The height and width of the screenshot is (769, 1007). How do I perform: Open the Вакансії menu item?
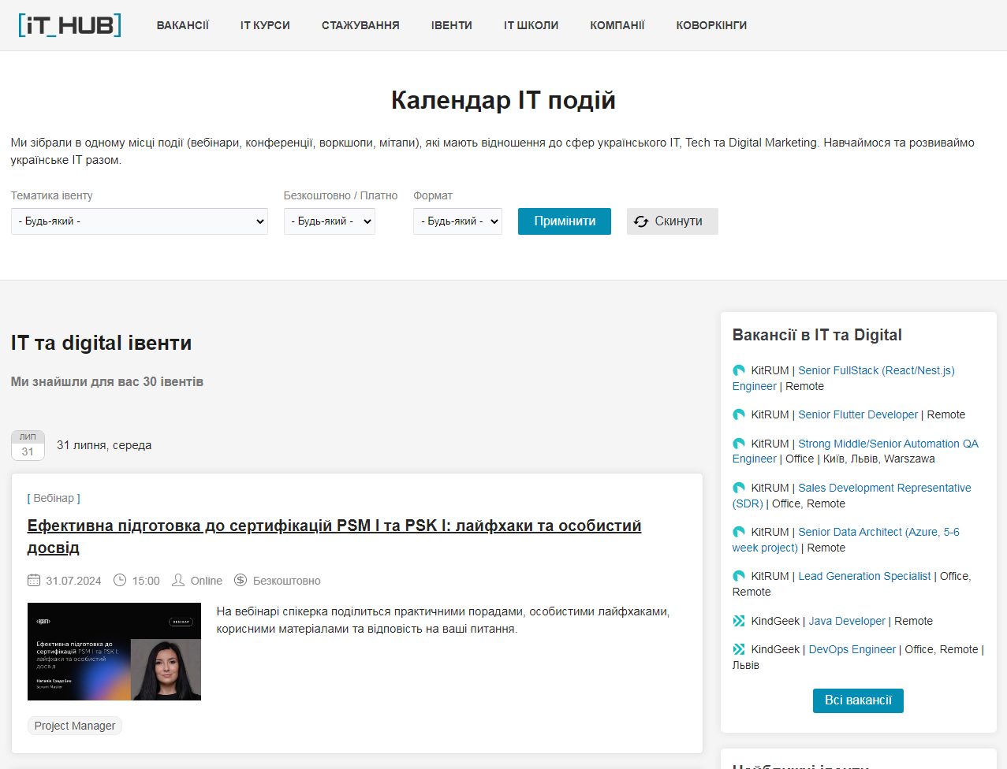(183, 25)
